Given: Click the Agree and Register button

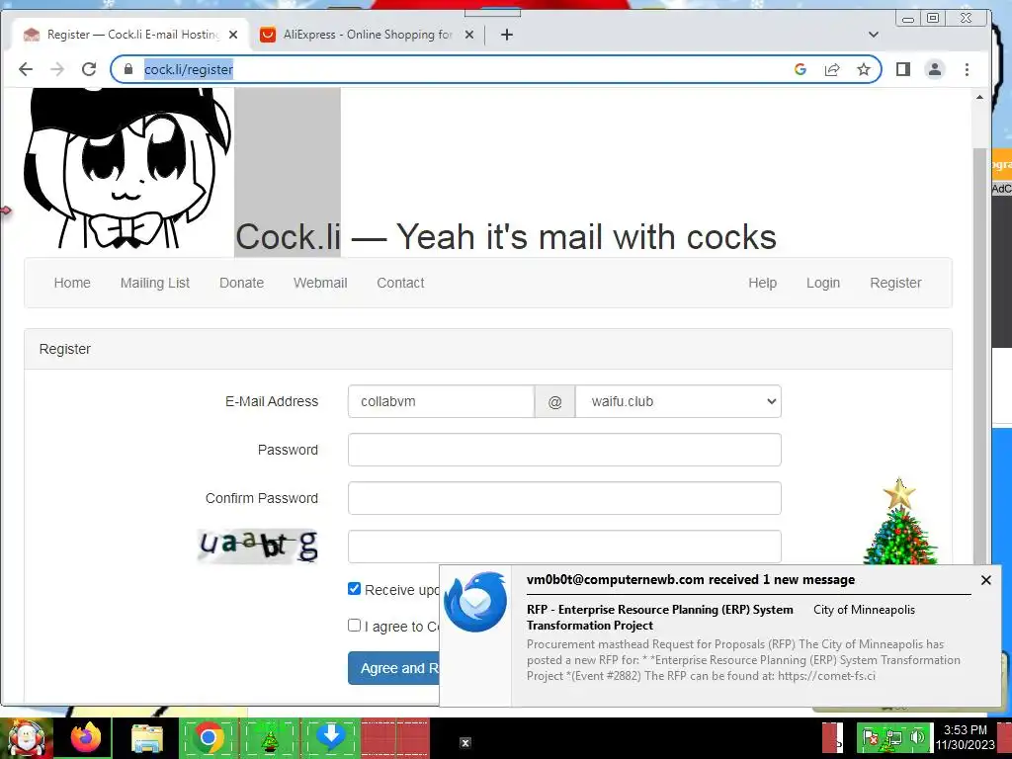Looking at the screenshot, I should click(x=394, y=668).
